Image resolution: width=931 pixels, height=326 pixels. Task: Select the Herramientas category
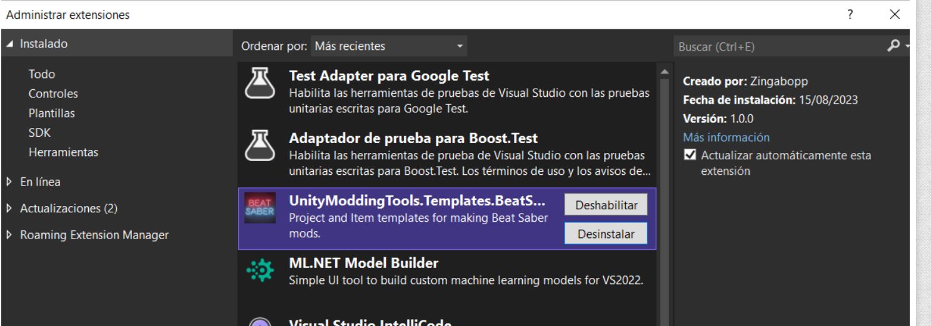tap(64, 152)
